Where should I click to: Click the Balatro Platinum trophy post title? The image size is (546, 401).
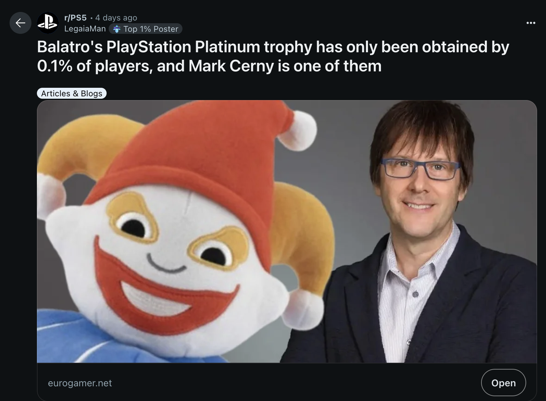tap(273, 56)
